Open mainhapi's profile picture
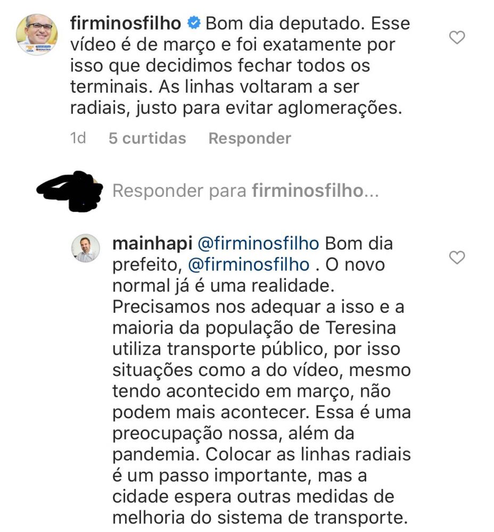Screen dimensions: 494x532 [x=86, y=248]
